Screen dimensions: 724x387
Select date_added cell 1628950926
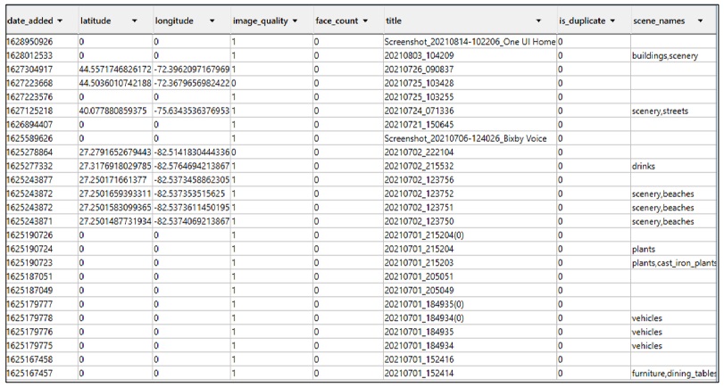pyautogui.click(x=29, y=41)
